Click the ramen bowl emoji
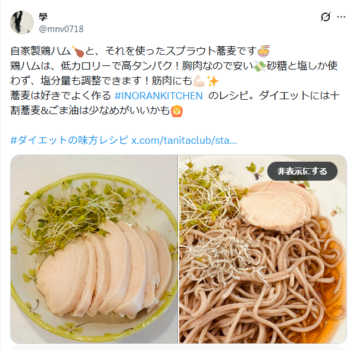This screenshot has height=350, width=356. tap(264, 51)
